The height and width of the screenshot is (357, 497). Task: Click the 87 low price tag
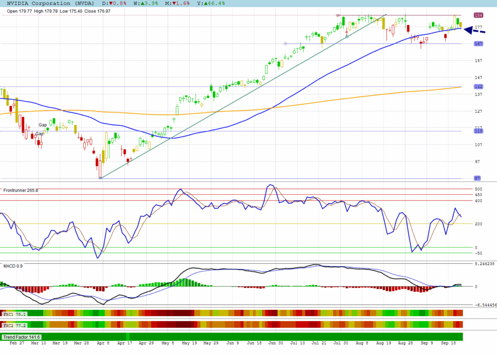478,178
